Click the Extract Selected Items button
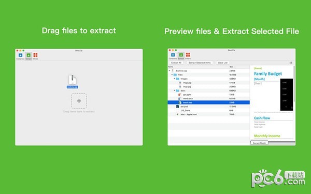The image size is (311, 194). click(200, 63)
